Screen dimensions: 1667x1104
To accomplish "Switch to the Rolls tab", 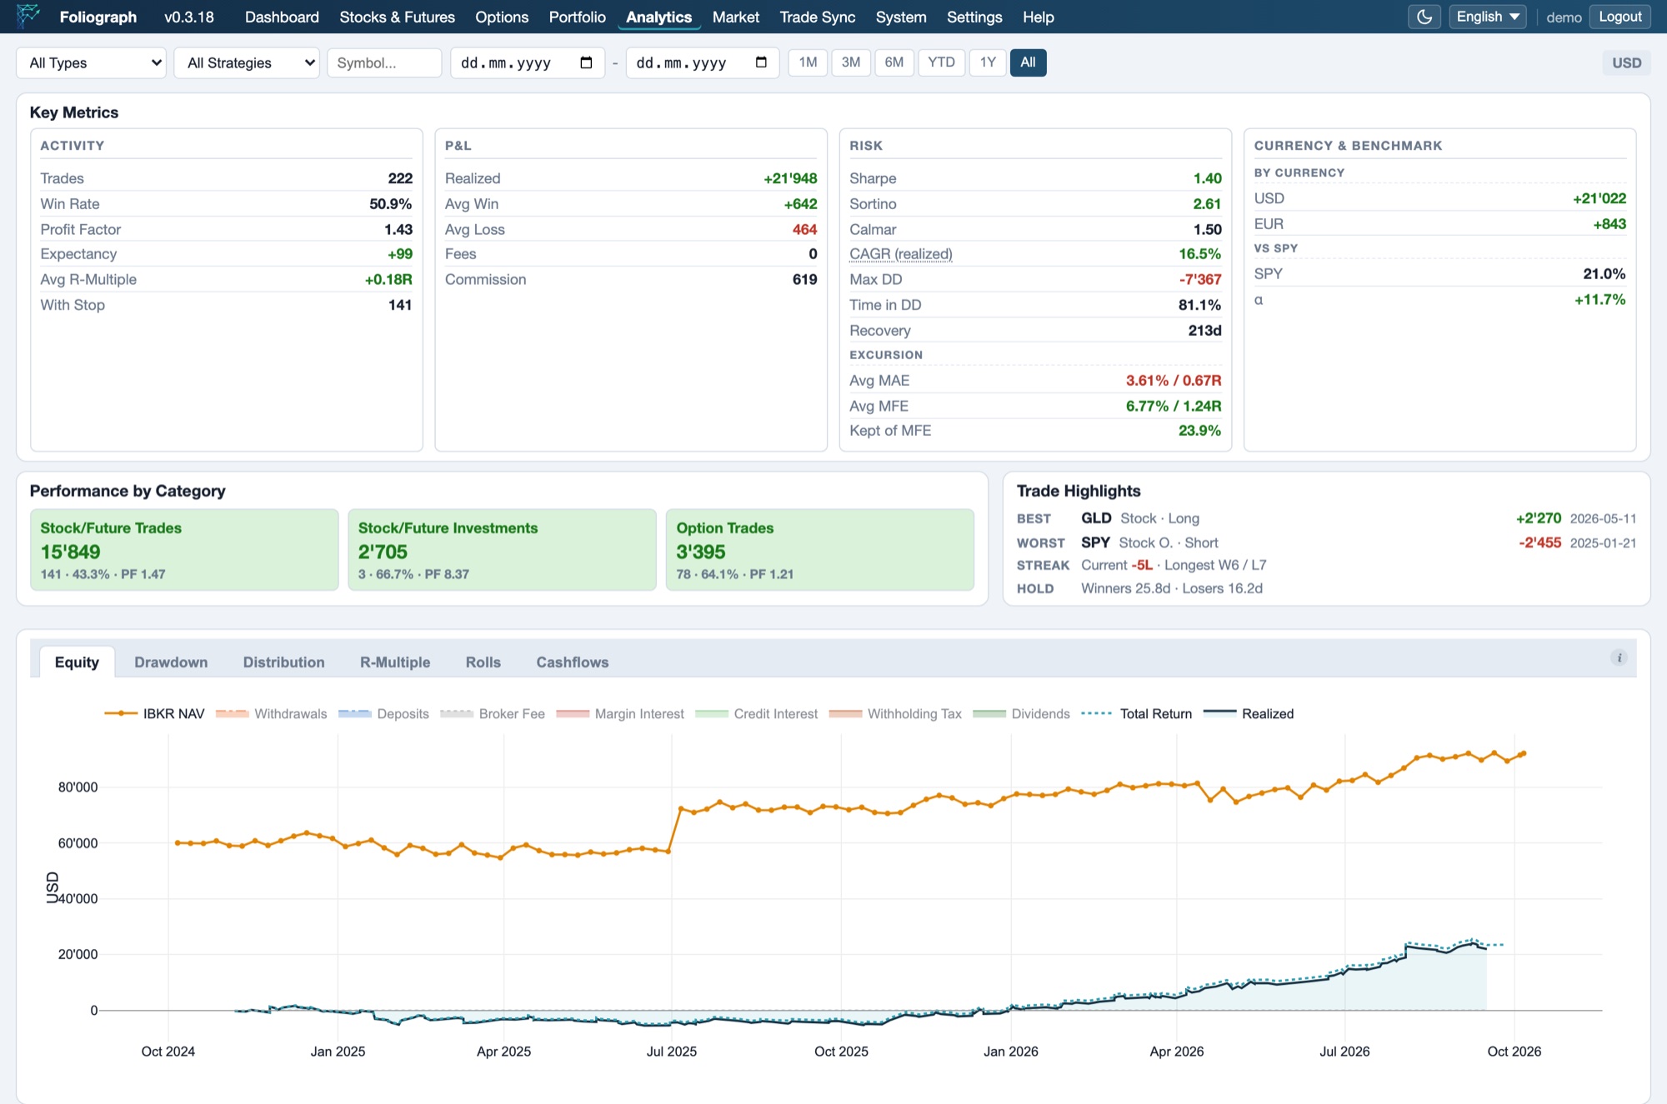I will (x=483, y=662).
